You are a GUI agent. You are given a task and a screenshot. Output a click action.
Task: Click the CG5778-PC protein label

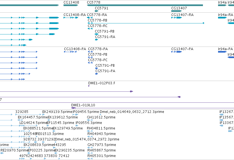(x=98, y=60)
